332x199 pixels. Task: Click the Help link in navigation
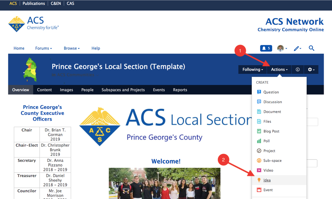click(x=96, y=48)
